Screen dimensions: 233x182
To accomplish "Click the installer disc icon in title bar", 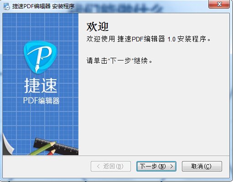I will point(7,6).
